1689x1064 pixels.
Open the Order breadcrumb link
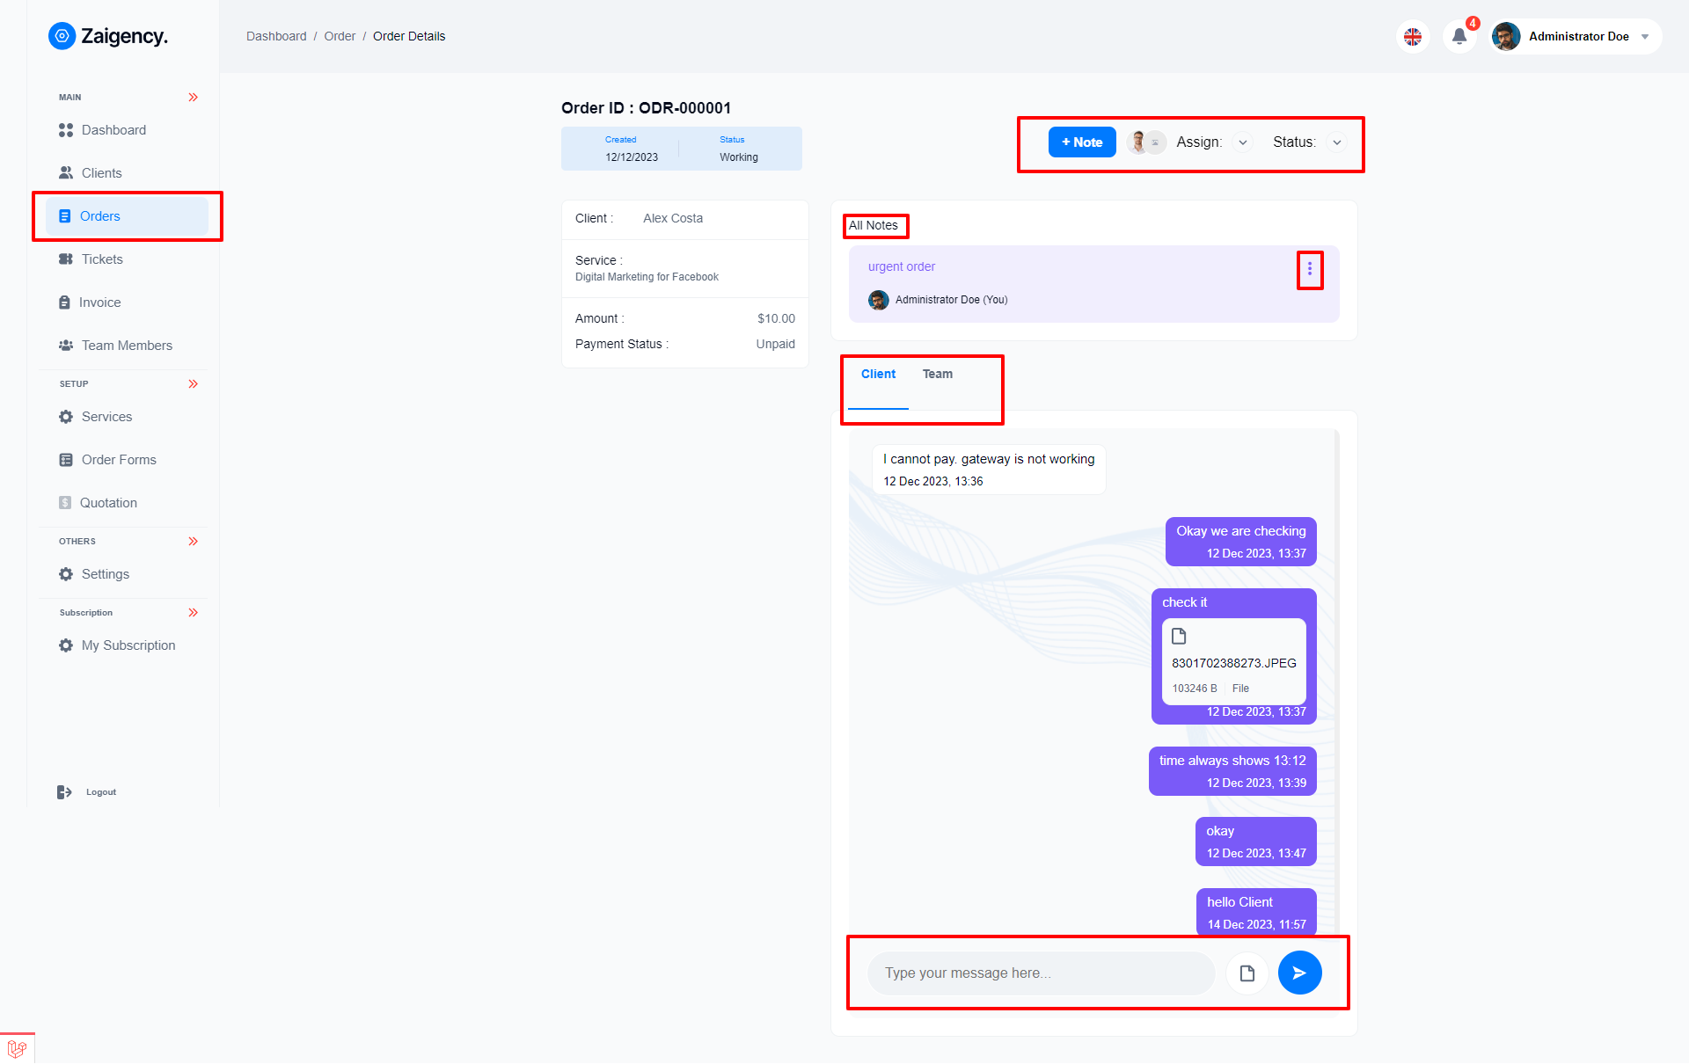click(340, 36)
